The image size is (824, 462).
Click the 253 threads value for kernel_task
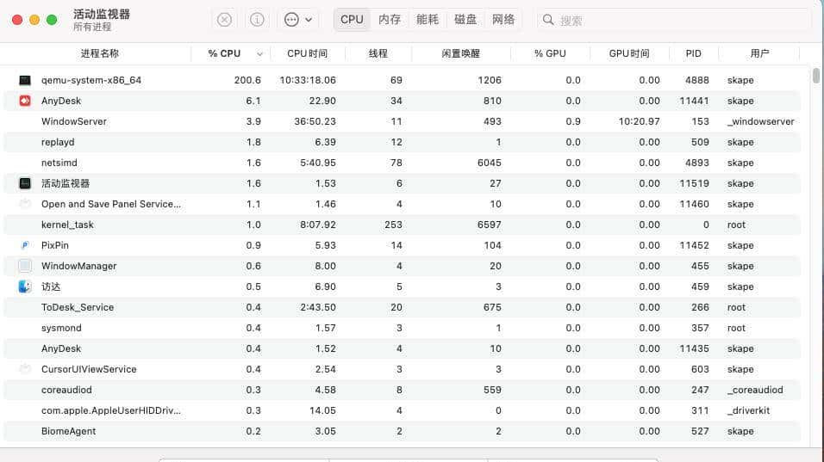point(393,225)
